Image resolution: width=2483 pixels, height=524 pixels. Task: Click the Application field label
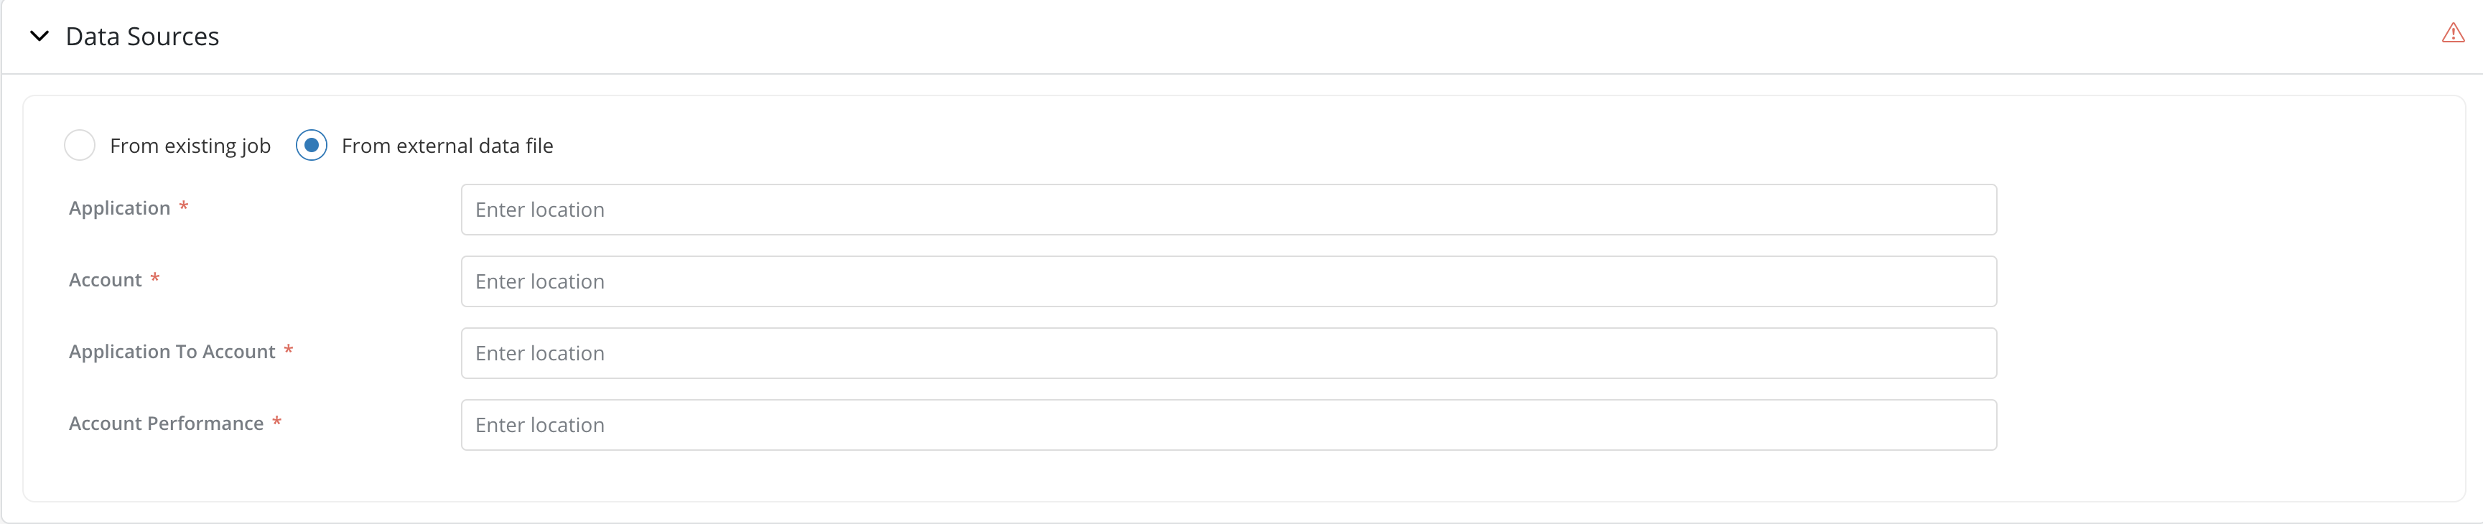click(119, 208)
